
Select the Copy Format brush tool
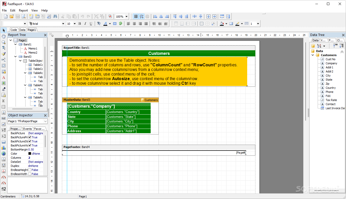tap(4, 54)
